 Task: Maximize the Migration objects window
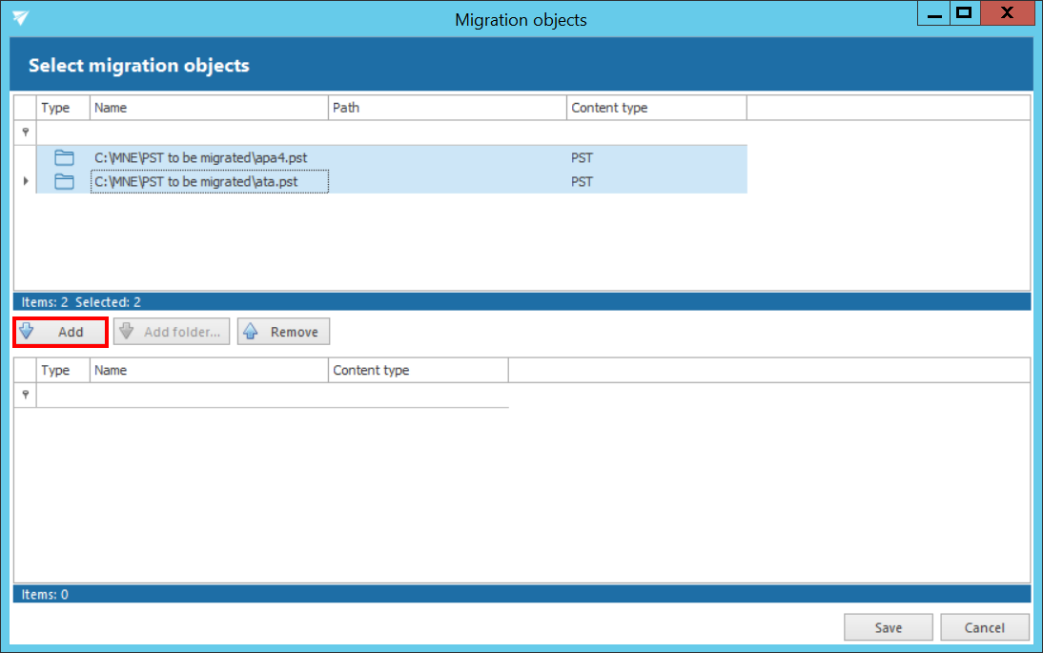[964, 13]
